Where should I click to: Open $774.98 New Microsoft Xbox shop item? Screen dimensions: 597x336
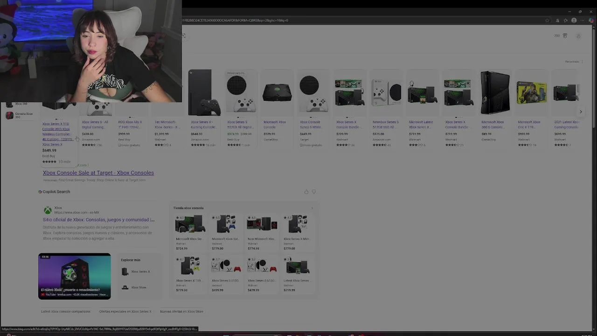[262, 232]
